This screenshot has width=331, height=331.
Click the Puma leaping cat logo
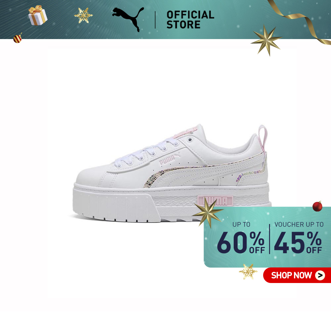(x=128, y=19)
